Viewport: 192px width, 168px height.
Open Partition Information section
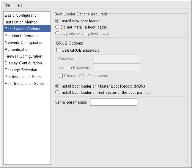click(x=22, y=36)
